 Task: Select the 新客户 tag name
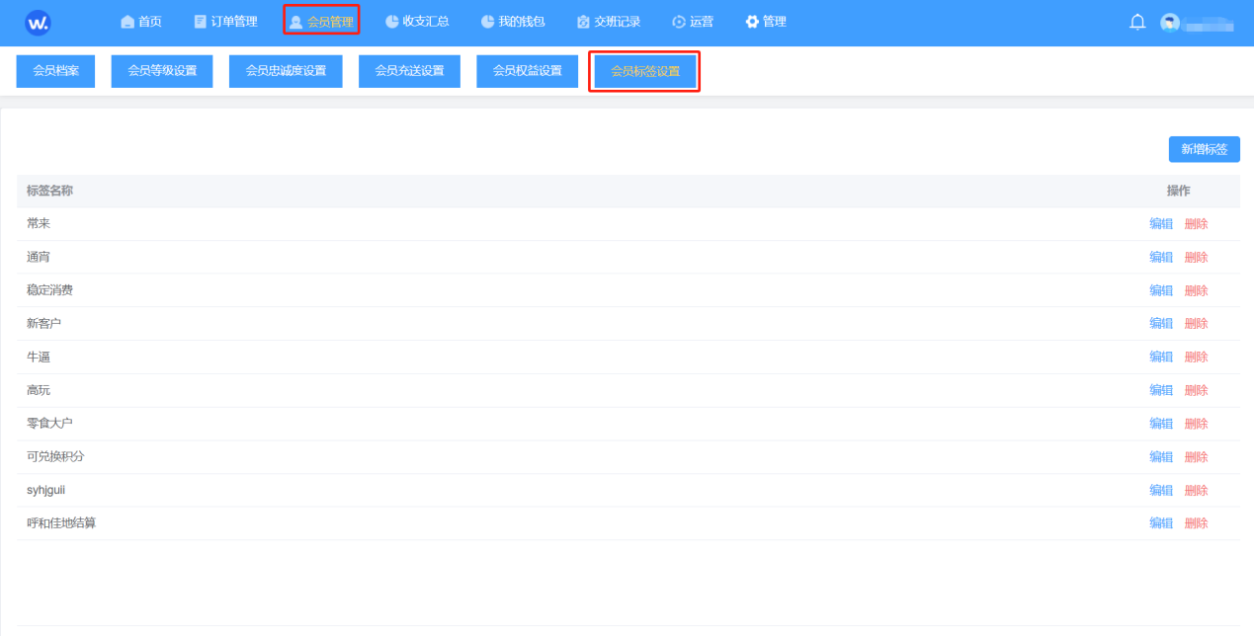tap(44, 323)
